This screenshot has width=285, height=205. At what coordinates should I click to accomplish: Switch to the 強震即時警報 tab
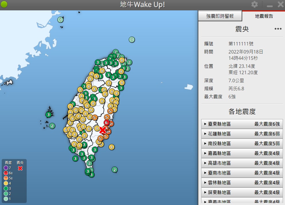coord(220,16)
